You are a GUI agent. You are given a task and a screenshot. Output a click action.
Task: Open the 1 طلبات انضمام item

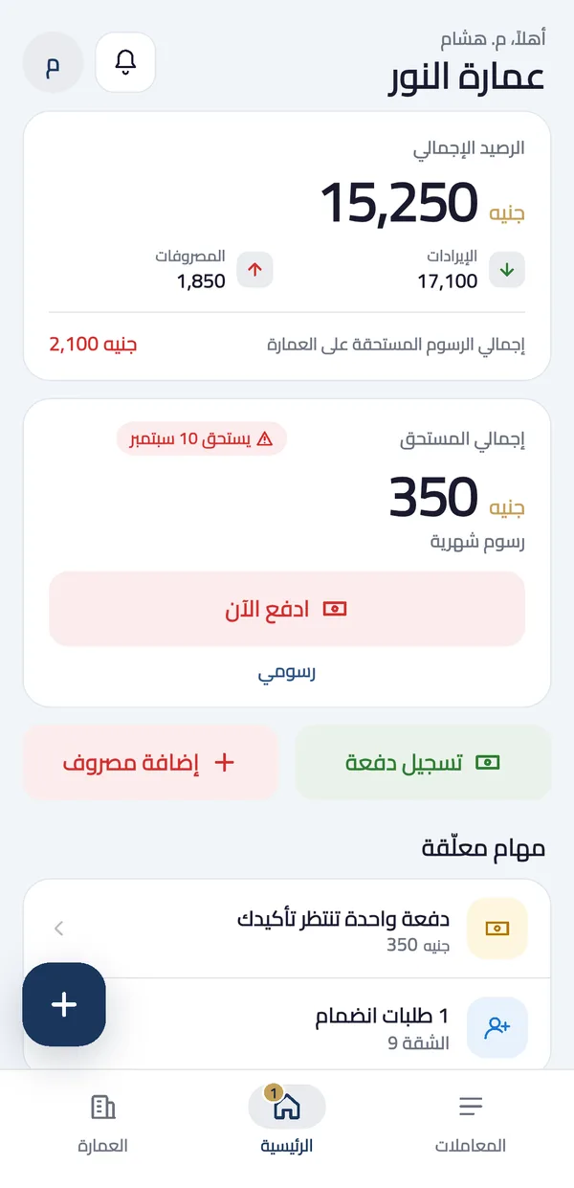(x=287, y=1027)
